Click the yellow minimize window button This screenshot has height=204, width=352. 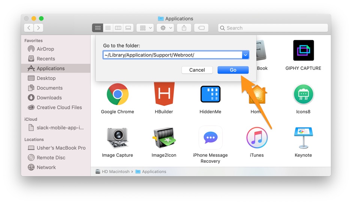tap(34, 18)
